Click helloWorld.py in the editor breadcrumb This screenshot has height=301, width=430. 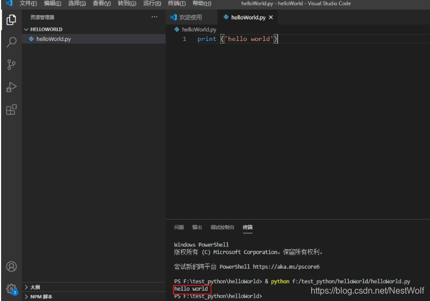pyautogui.click(x=199, y=29)
